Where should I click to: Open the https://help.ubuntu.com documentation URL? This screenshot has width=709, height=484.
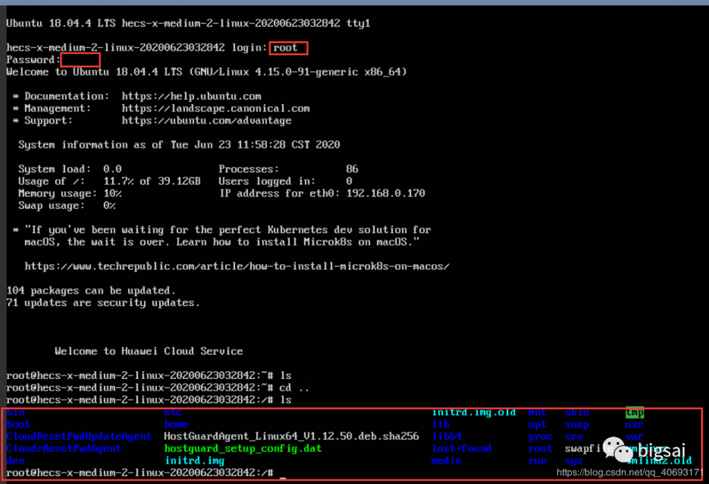191,97
